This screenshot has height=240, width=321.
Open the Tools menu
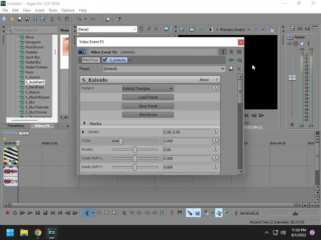53,10
